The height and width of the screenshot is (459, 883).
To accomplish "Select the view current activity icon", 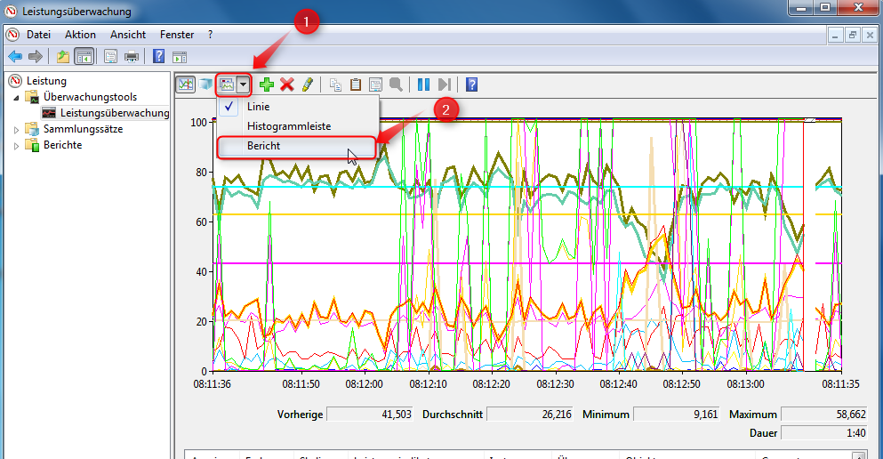I will (x=185, y=85).
